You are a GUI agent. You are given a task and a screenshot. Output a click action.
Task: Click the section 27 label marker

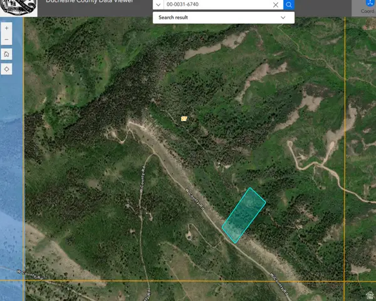tap(184, 119)
